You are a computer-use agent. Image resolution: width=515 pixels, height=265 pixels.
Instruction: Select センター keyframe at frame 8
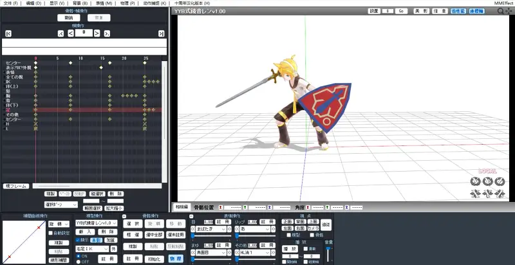(70, 62)
